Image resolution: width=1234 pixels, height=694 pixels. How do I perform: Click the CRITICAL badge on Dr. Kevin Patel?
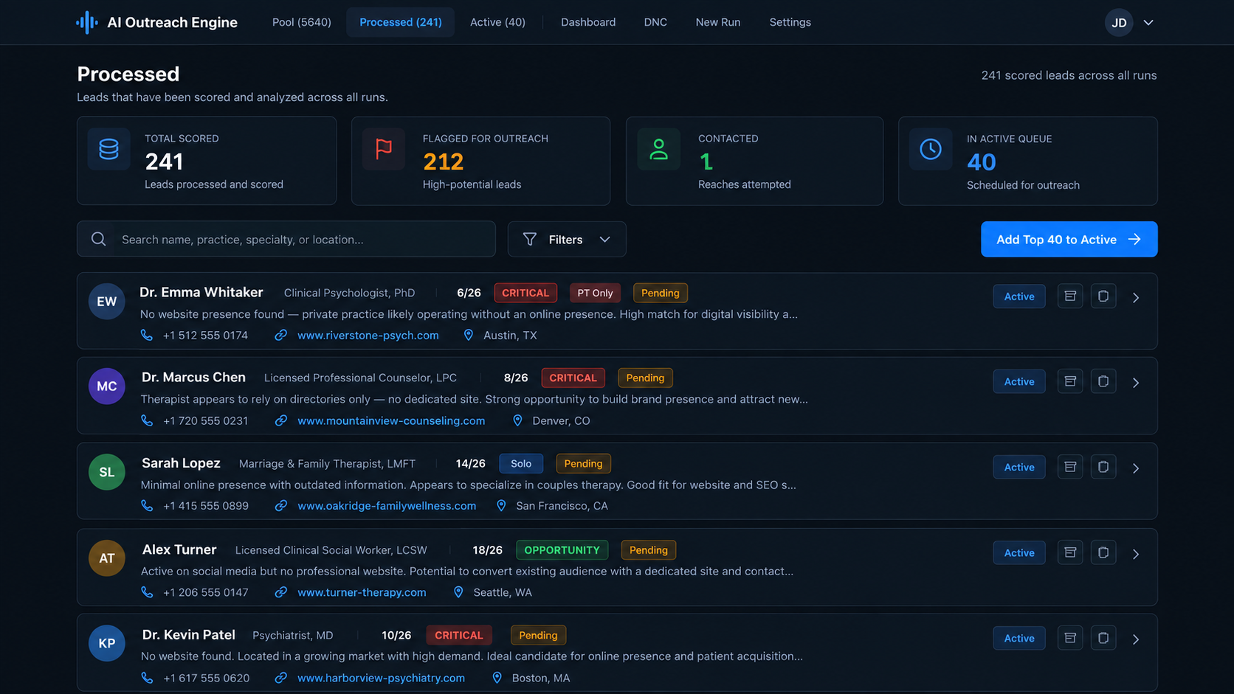[x=458, y=635]
